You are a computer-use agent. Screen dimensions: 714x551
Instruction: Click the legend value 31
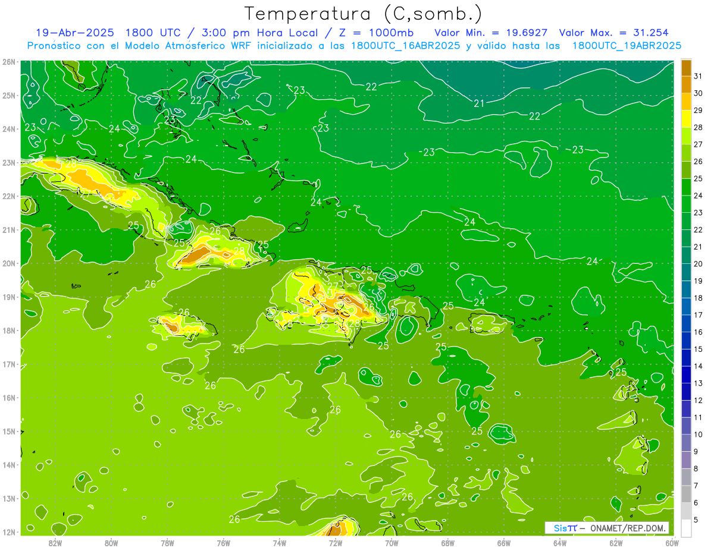[x=698, y=76]
